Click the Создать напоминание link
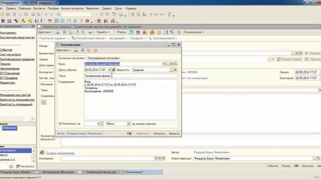321x180 pixels. pos(60,153)
